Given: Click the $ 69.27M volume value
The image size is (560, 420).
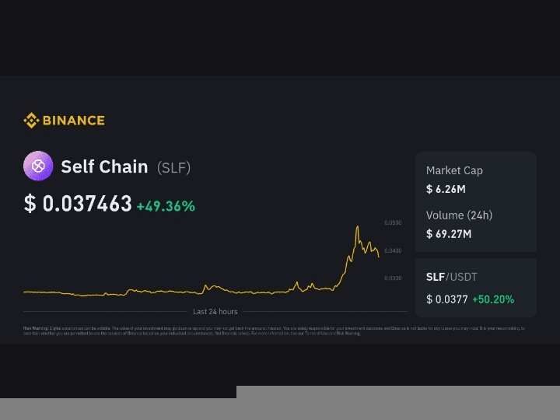Looking at the screenshot, I should coord(449,233).
